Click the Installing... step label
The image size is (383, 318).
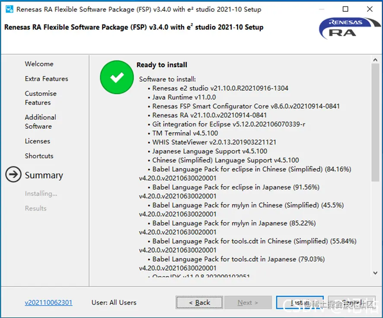point(41,194)
